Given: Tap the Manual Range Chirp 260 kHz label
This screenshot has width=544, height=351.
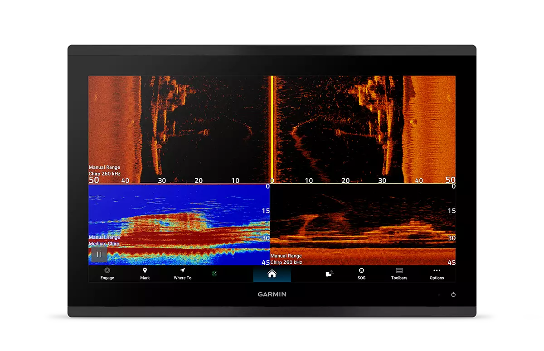Looking at the screenshot, I should point(104,171).
